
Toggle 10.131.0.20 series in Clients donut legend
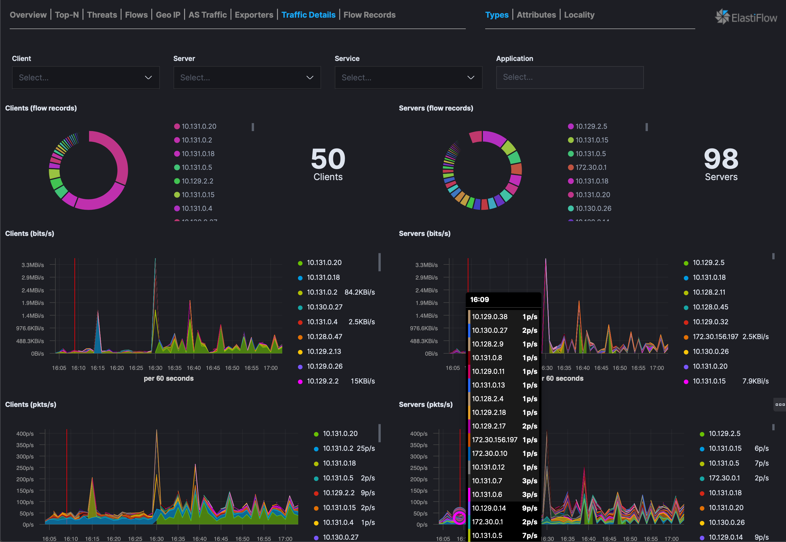coord(199,126)
